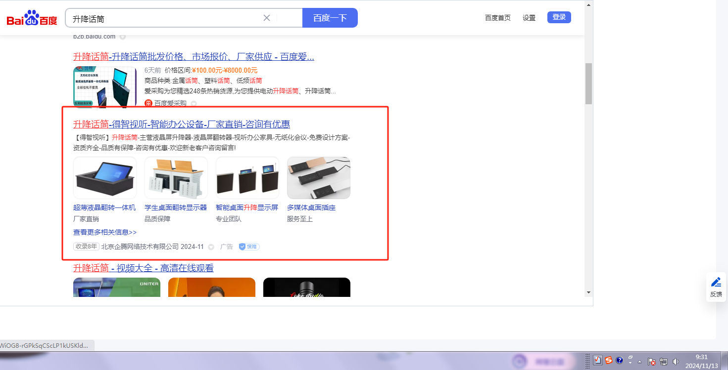Click the 登录 login button
The width and height of the screenshot is (728, 370).
(559, 17)
